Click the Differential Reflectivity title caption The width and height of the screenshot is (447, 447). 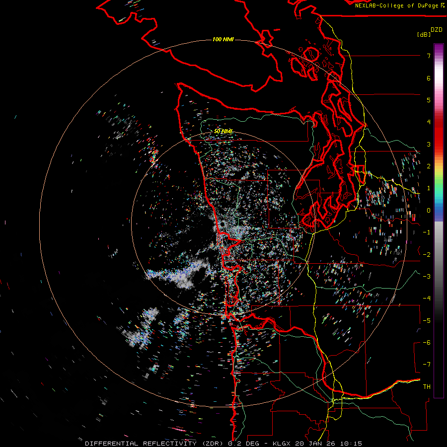pos(223,444)
